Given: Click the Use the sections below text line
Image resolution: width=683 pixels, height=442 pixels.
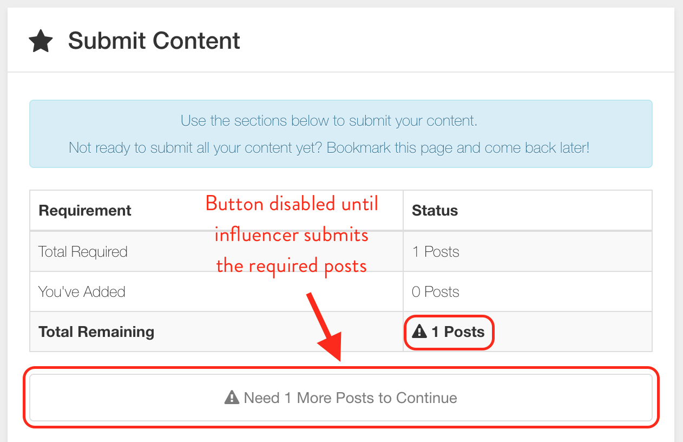Looking at the screenshot, I should pos(329,120).
